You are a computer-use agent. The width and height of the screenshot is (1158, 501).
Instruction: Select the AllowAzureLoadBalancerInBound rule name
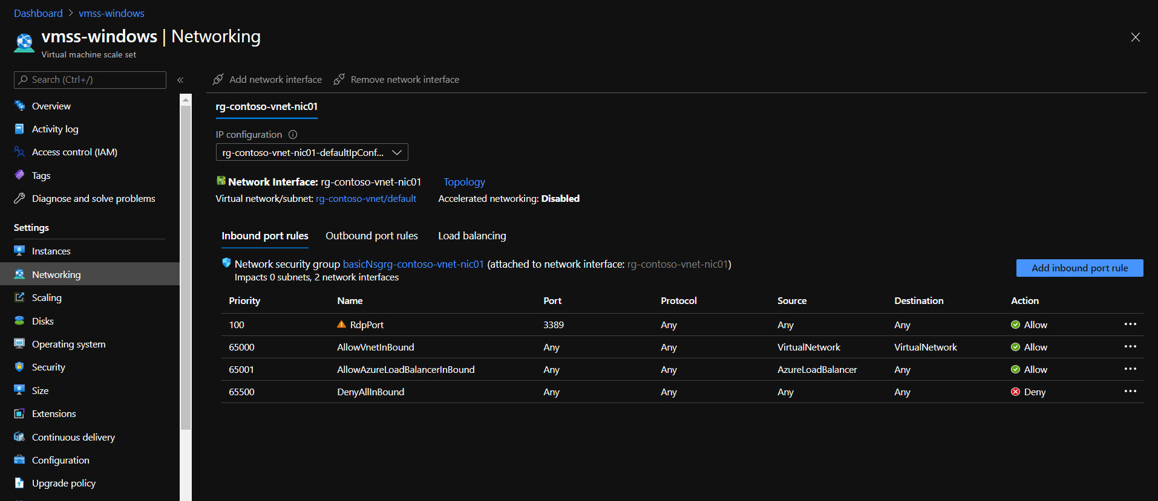click(x=406, y=369)
